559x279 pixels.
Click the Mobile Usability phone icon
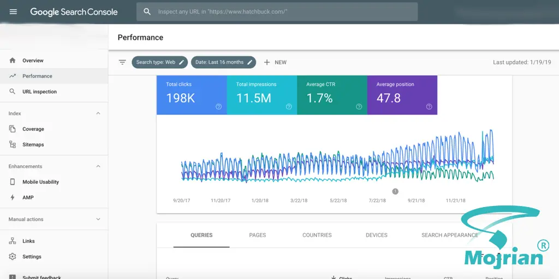tap(13, 182)
